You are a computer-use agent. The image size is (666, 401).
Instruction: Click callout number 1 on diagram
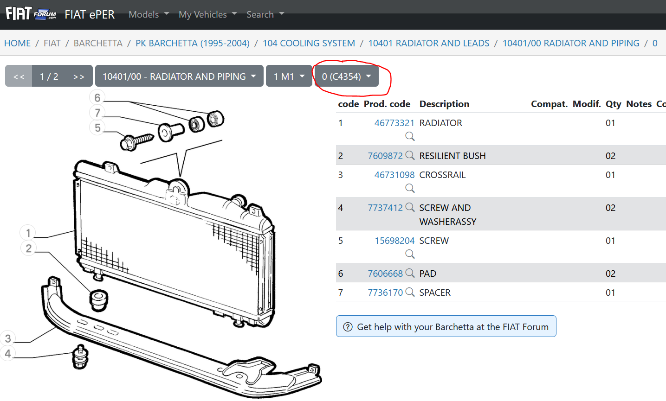28,233
